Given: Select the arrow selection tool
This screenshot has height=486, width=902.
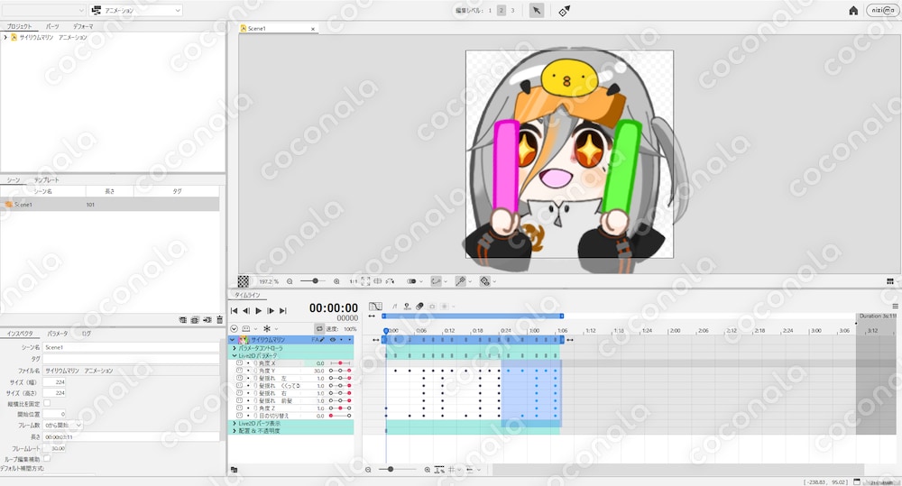Looking at the screenshot, I should click(536, 10).
